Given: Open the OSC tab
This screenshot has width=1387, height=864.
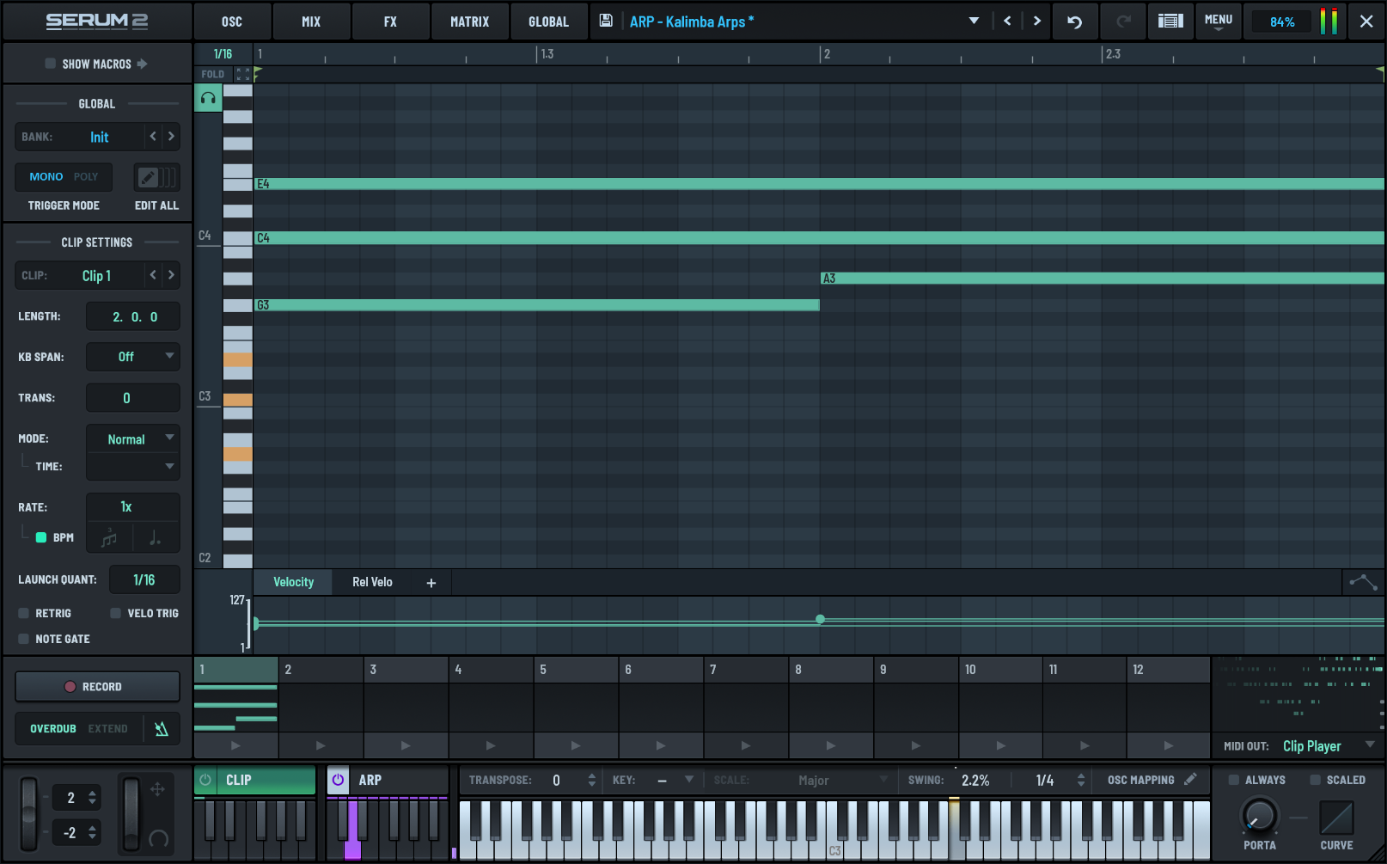Looking at the screenshot, I should pos(232,21).
